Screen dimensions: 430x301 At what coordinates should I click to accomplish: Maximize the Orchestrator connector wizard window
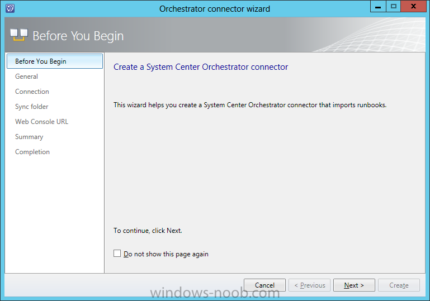tap(393, 6)
